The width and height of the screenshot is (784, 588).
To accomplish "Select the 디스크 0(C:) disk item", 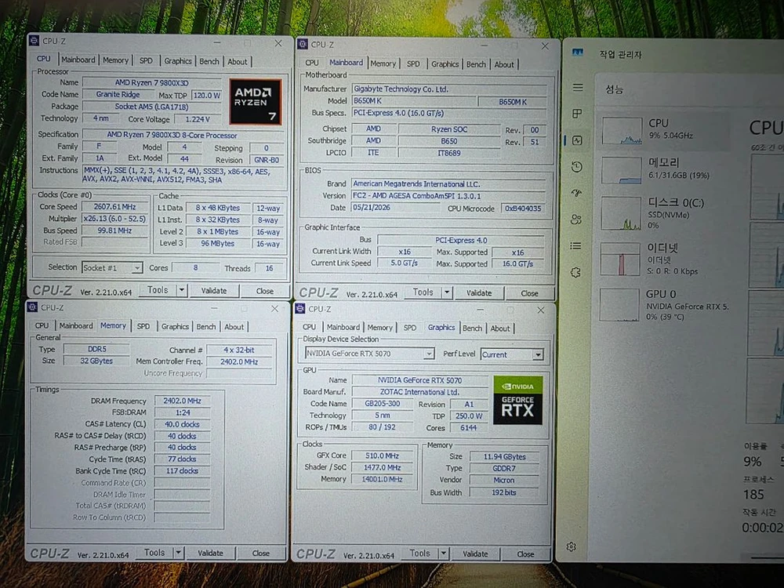I will click(662, 212).
